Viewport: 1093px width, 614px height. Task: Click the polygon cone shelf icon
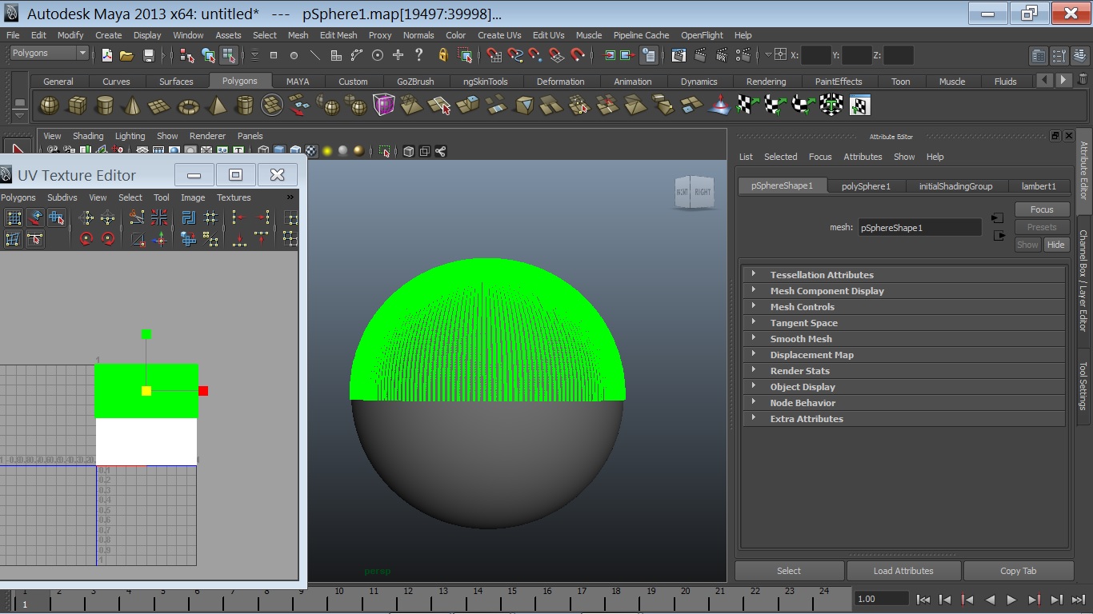[132, 106]
